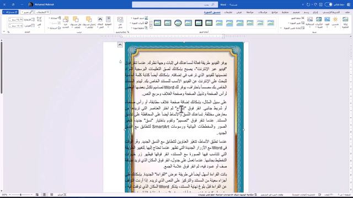Open the Home (الشريط الرئيسي) tab
Viewport: 353px width, 198px height.
tap(331, 12)
